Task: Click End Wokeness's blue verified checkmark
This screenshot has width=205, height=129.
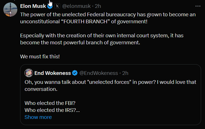Action: [75, 73]
